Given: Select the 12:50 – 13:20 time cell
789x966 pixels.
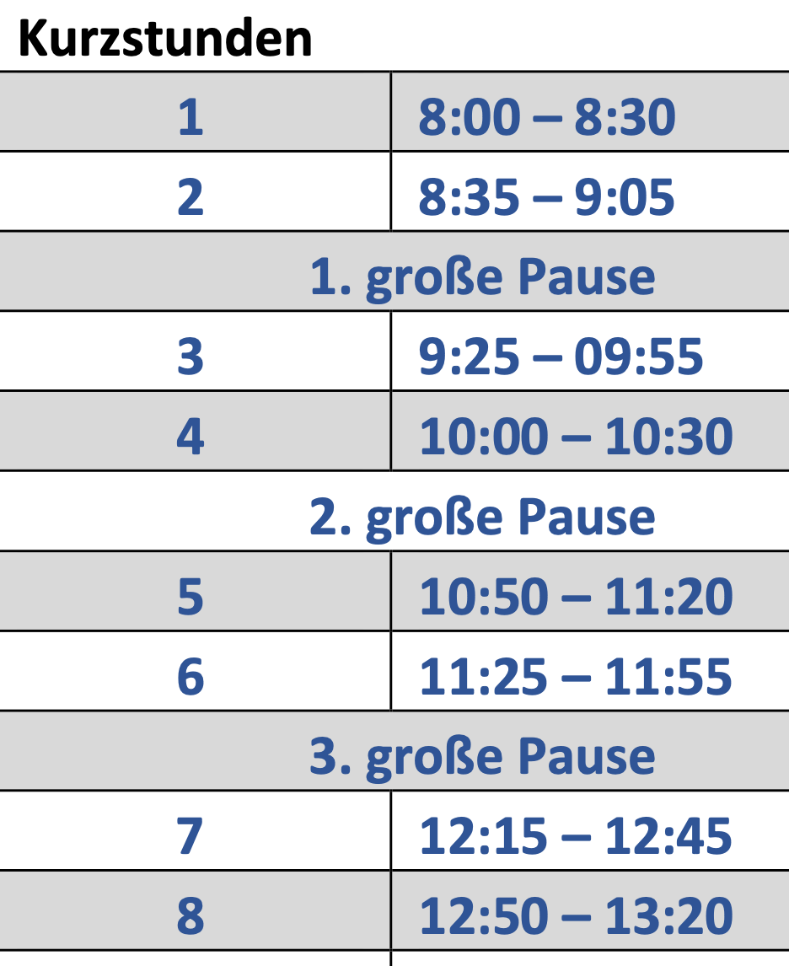Looking at the screenshot, I should click(576, 915).
